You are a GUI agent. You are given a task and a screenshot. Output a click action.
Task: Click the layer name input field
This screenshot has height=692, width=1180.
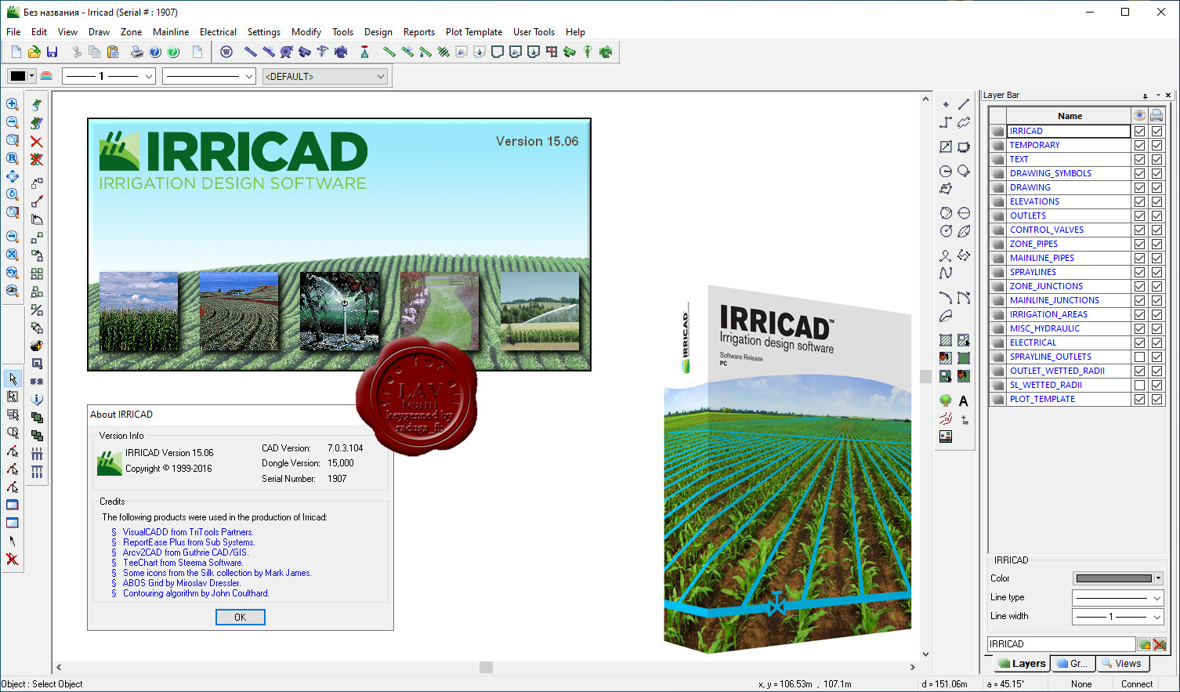point(1061,644)
